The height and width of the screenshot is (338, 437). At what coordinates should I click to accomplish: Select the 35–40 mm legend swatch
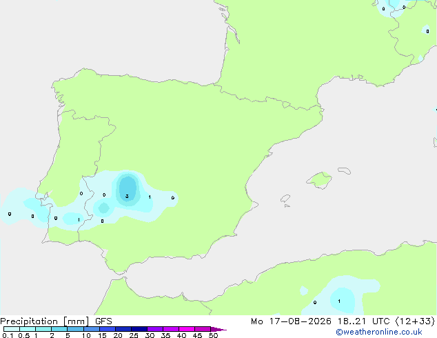click(x=170, y=329)
